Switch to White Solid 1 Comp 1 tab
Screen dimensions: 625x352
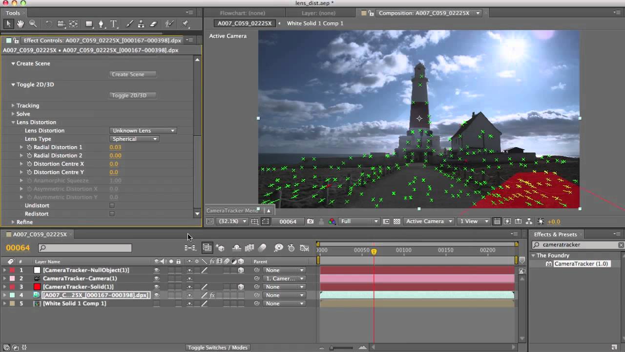pos(315,23)
